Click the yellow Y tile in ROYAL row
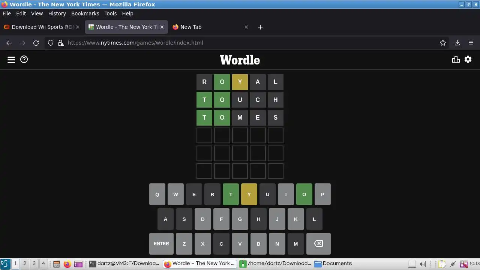Viewport: 480px width, 270px height. tap(240, 82)
